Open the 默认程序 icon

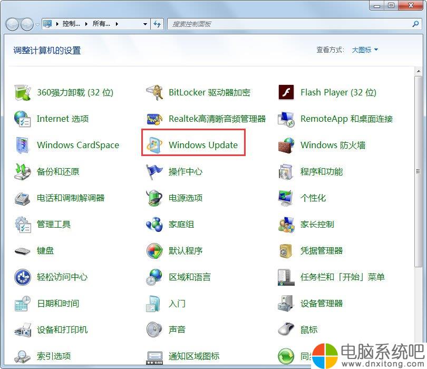pyautogui.click(x=154, y=251)
